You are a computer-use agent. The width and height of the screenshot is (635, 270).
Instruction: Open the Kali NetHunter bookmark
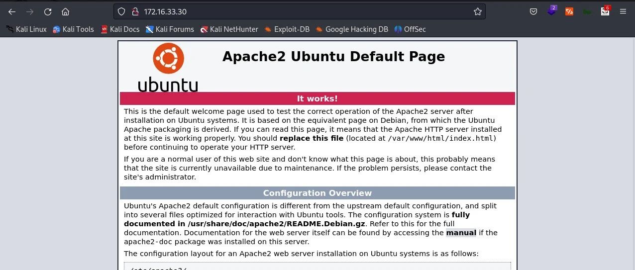tap(229, 29)
